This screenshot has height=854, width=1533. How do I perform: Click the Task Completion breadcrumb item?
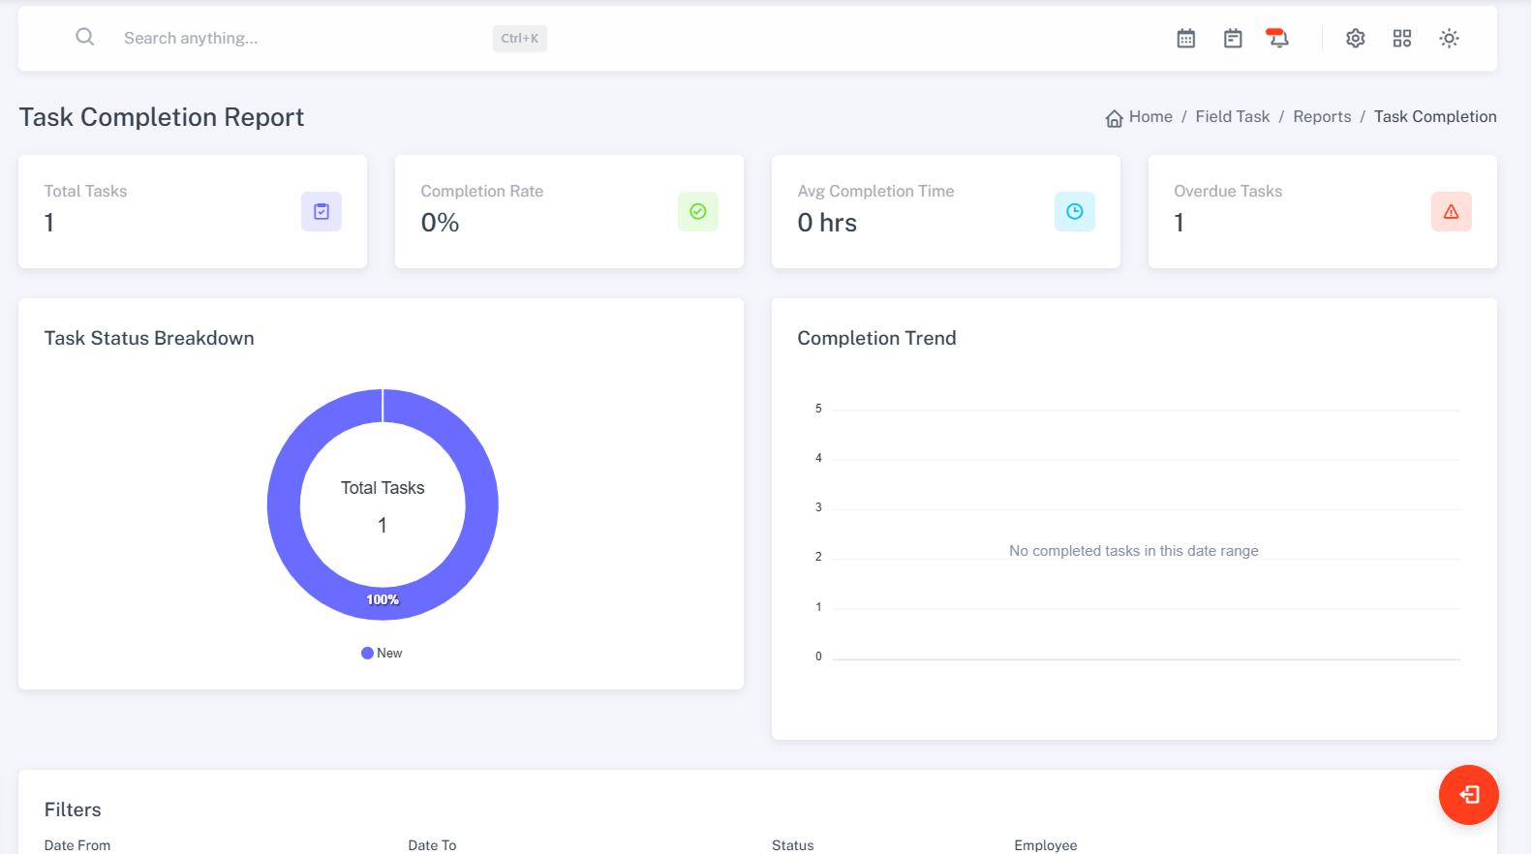(x=1434, y=116)
